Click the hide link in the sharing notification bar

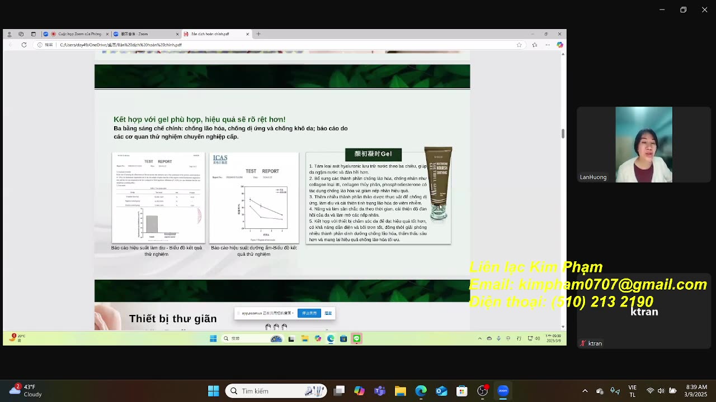point(328,313)
